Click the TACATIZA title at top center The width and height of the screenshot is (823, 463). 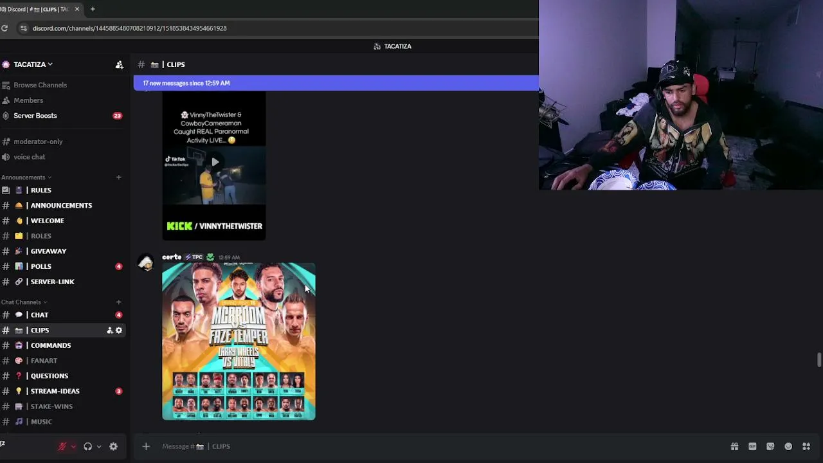(397, 46)
